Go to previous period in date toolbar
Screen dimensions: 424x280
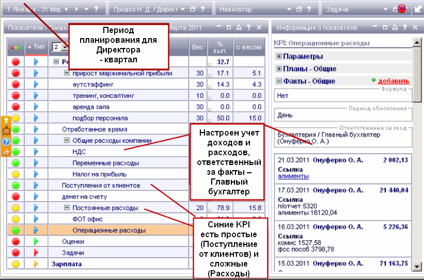(67, 9)
